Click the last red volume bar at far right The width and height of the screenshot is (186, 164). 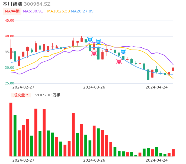pos(173,153)
